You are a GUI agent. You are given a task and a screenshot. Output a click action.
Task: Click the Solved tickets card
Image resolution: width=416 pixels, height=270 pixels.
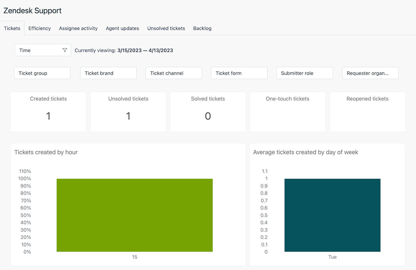[208, 112]
